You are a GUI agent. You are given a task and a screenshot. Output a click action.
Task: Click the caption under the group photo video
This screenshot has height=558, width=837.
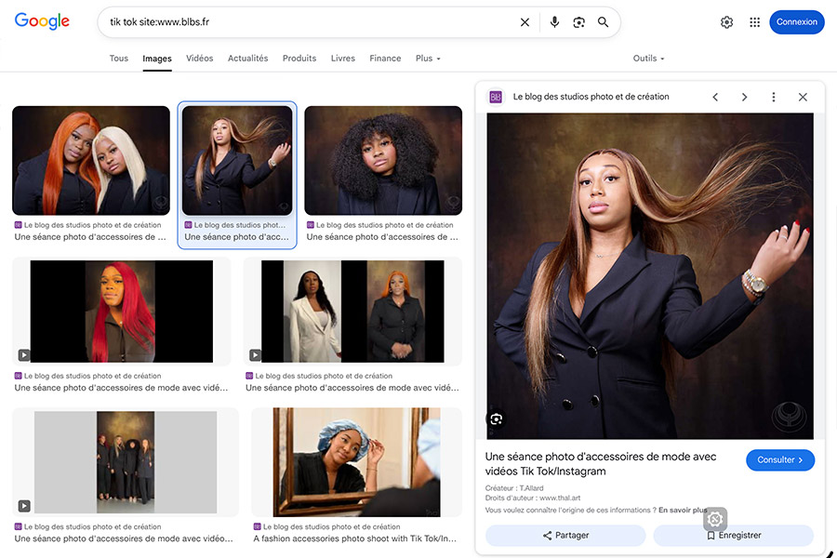[x=124, y=538]
